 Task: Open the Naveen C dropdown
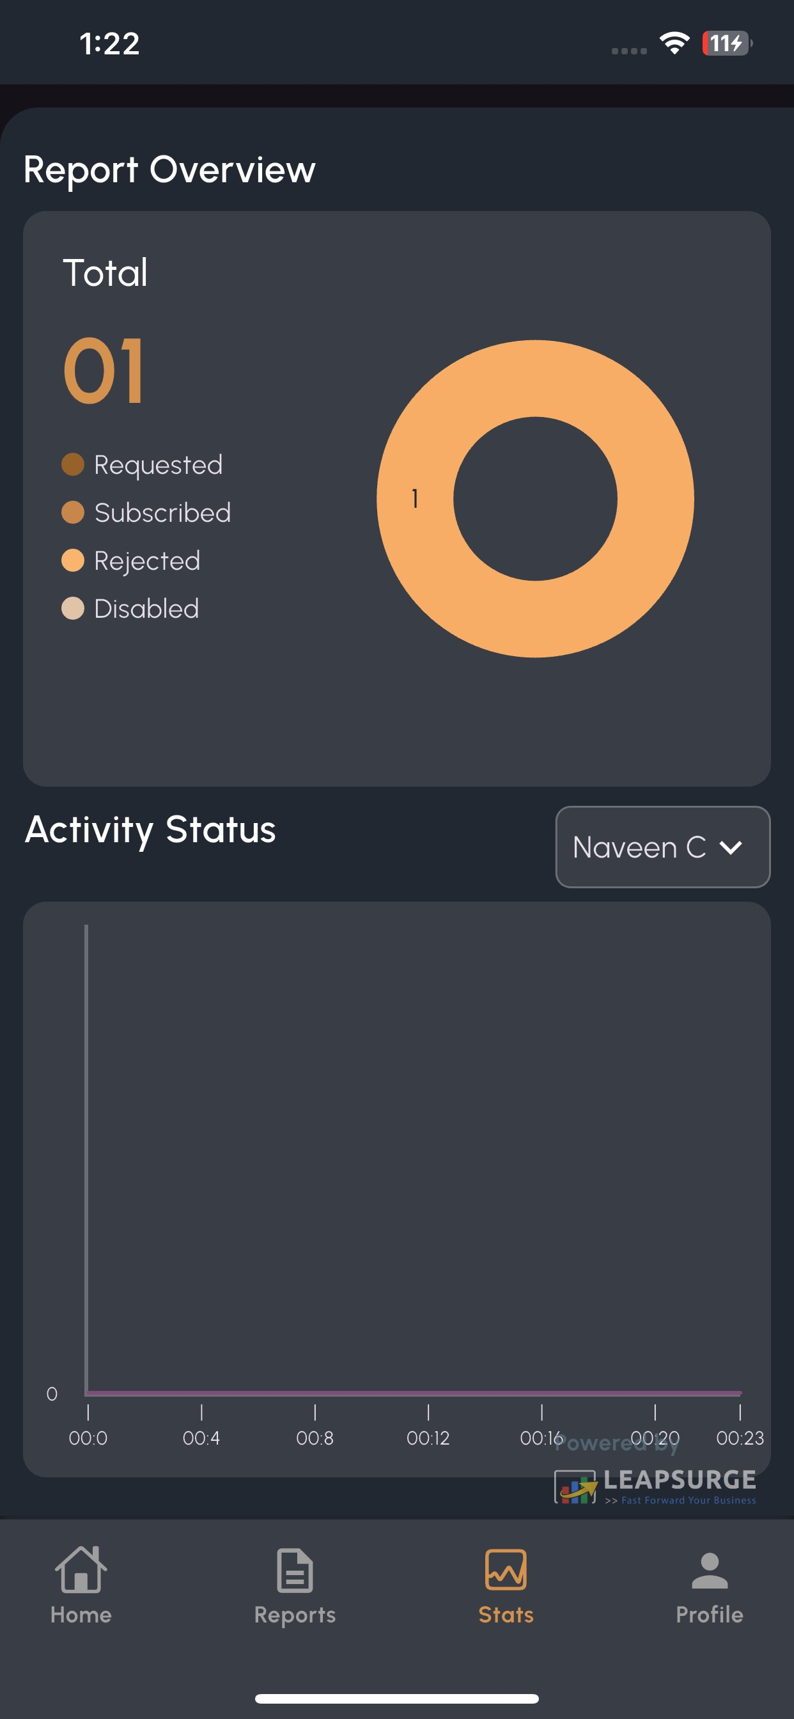tap(662, 847)
